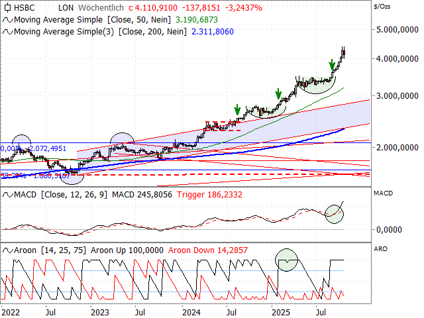Click the rightmost green arrow near the price peak
This screenshot has height=318, width=424.
coord(332,64)
